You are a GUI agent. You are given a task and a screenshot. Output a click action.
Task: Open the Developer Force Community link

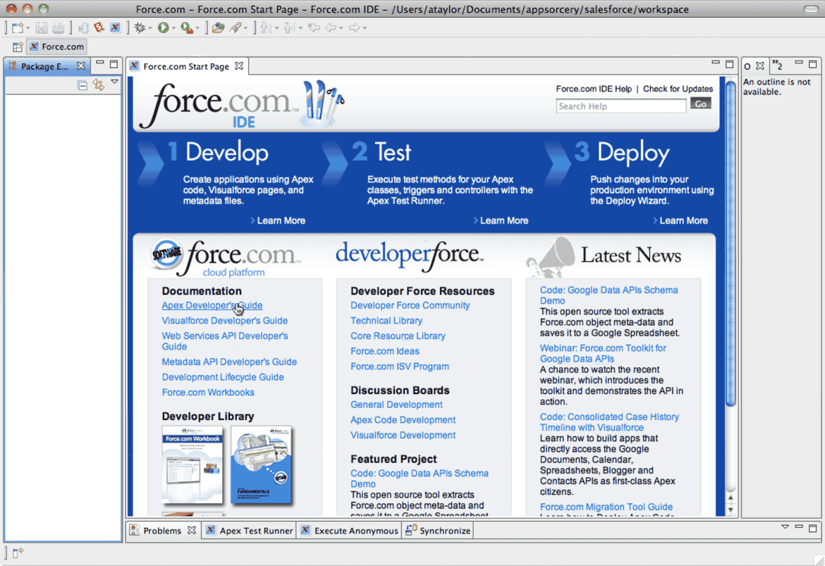coord(410,306)
